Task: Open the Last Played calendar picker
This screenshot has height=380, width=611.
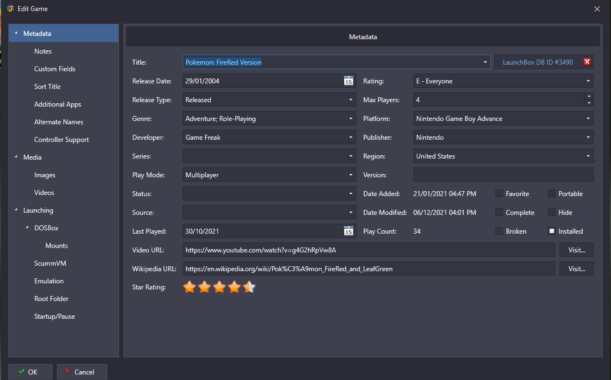Action: tap(348, 231)
